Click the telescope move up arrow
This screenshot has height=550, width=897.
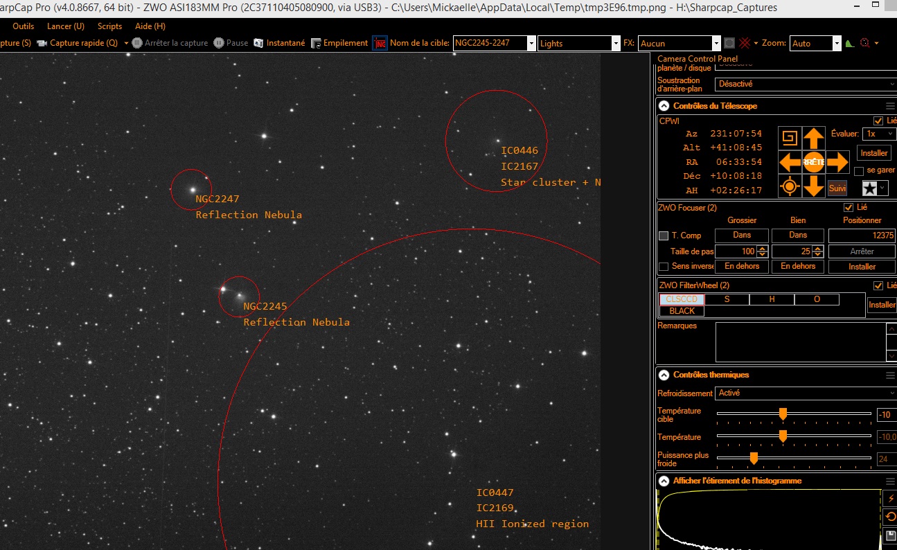[x=813, y=138]
